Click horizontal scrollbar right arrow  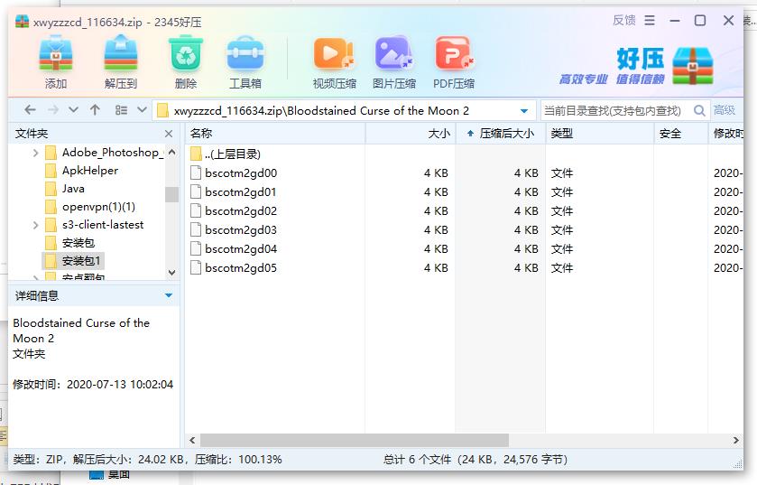pyautogui.click(x=735, y=440)
